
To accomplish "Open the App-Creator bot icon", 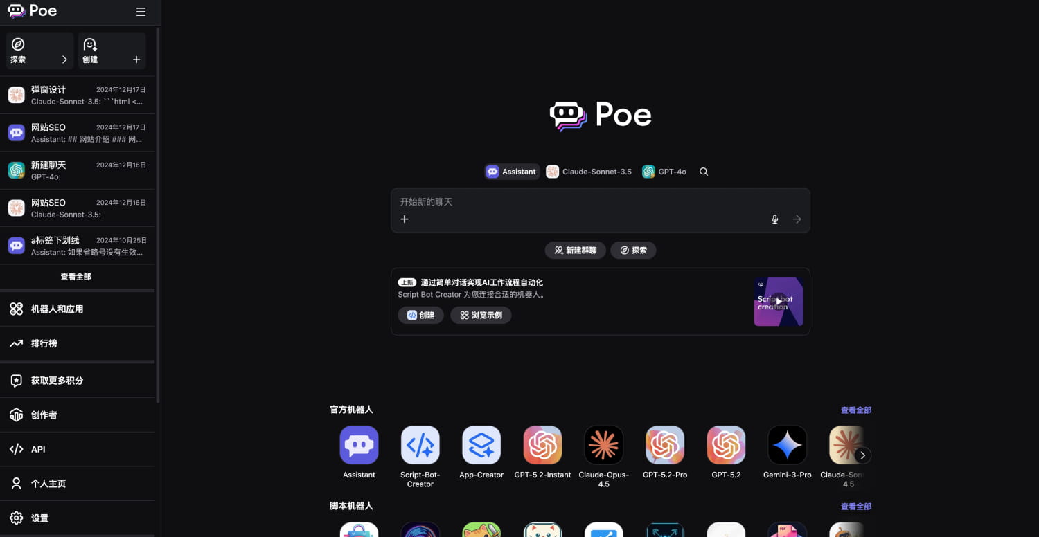I will 481,445.
